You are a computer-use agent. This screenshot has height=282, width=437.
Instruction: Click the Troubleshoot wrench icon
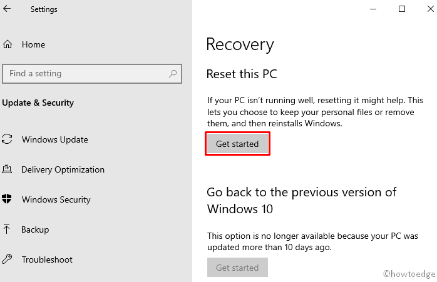[8, 259]
